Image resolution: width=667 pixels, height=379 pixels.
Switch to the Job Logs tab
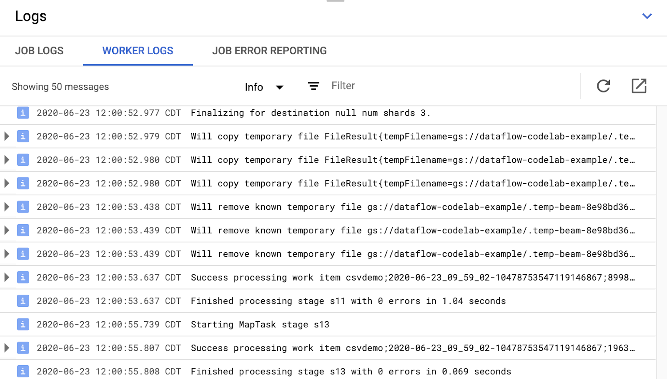click(39, 51)
